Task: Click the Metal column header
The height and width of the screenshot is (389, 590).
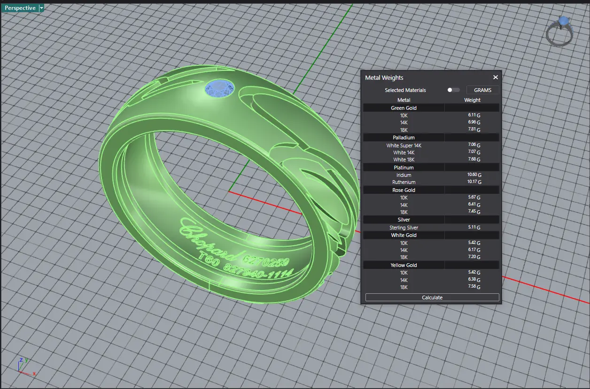Action: point(404,100)
